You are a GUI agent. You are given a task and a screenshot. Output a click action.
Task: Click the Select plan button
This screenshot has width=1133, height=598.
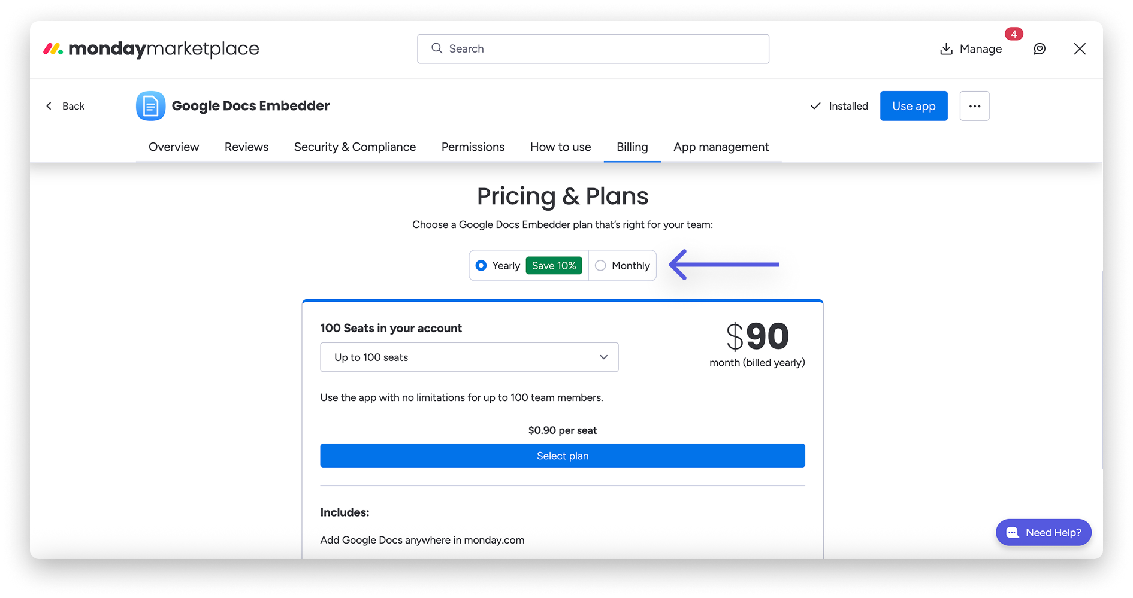[x=563, y=456]
